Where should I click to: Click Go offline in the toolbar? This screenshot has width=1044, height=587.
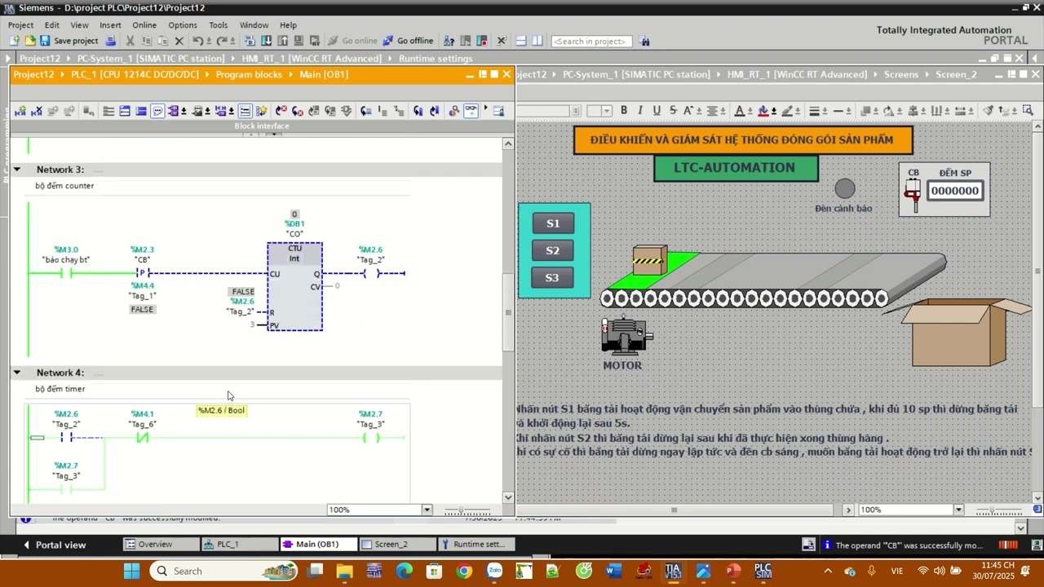(408, 41)
